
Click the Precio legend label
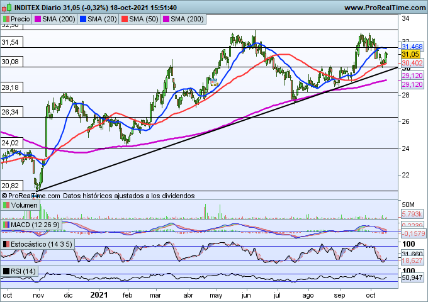20,19
